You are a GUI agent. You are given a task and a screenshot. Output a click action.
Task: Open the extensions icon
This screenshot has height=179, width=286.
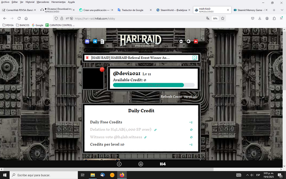click(x=274, y=18)
